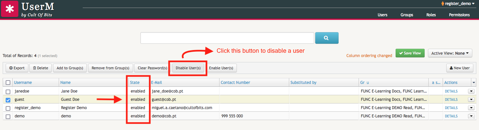Click the Column ordering changed notice

coord(369,56)
